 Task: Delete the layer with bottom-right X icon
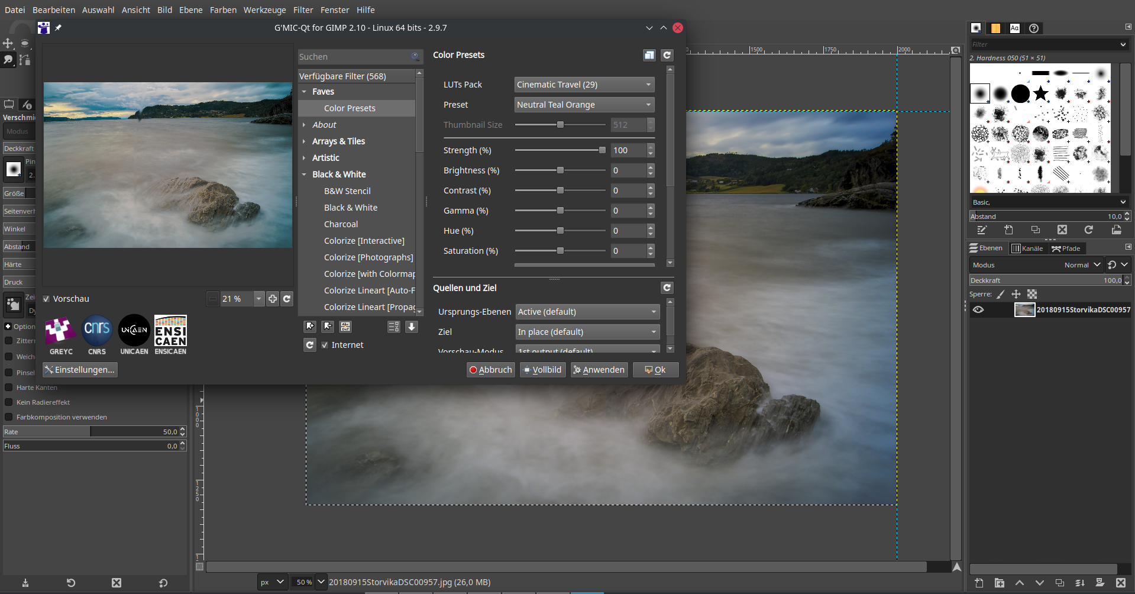[x=1120, y=583]
